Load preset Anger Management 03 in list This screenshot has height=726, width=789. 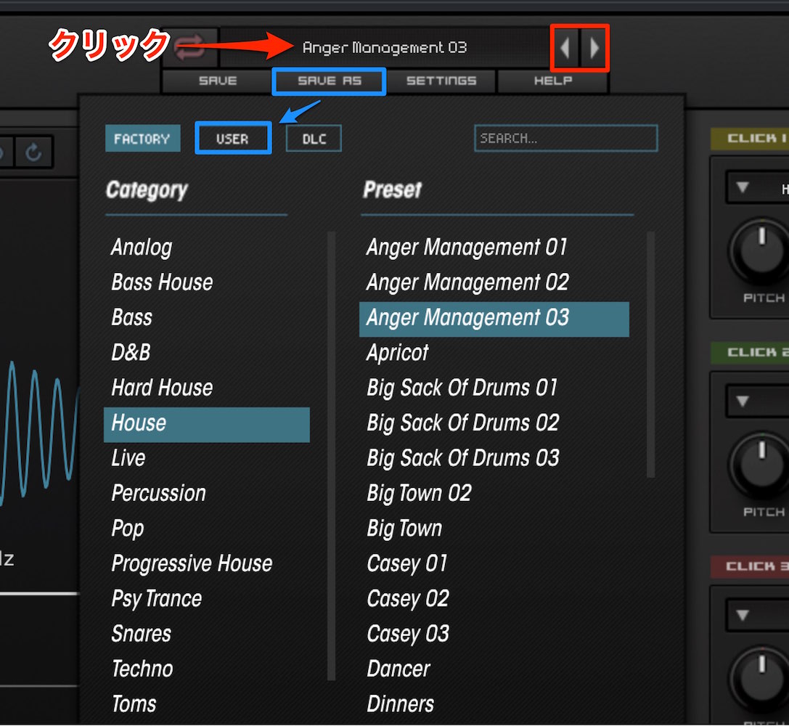(494, 319)
